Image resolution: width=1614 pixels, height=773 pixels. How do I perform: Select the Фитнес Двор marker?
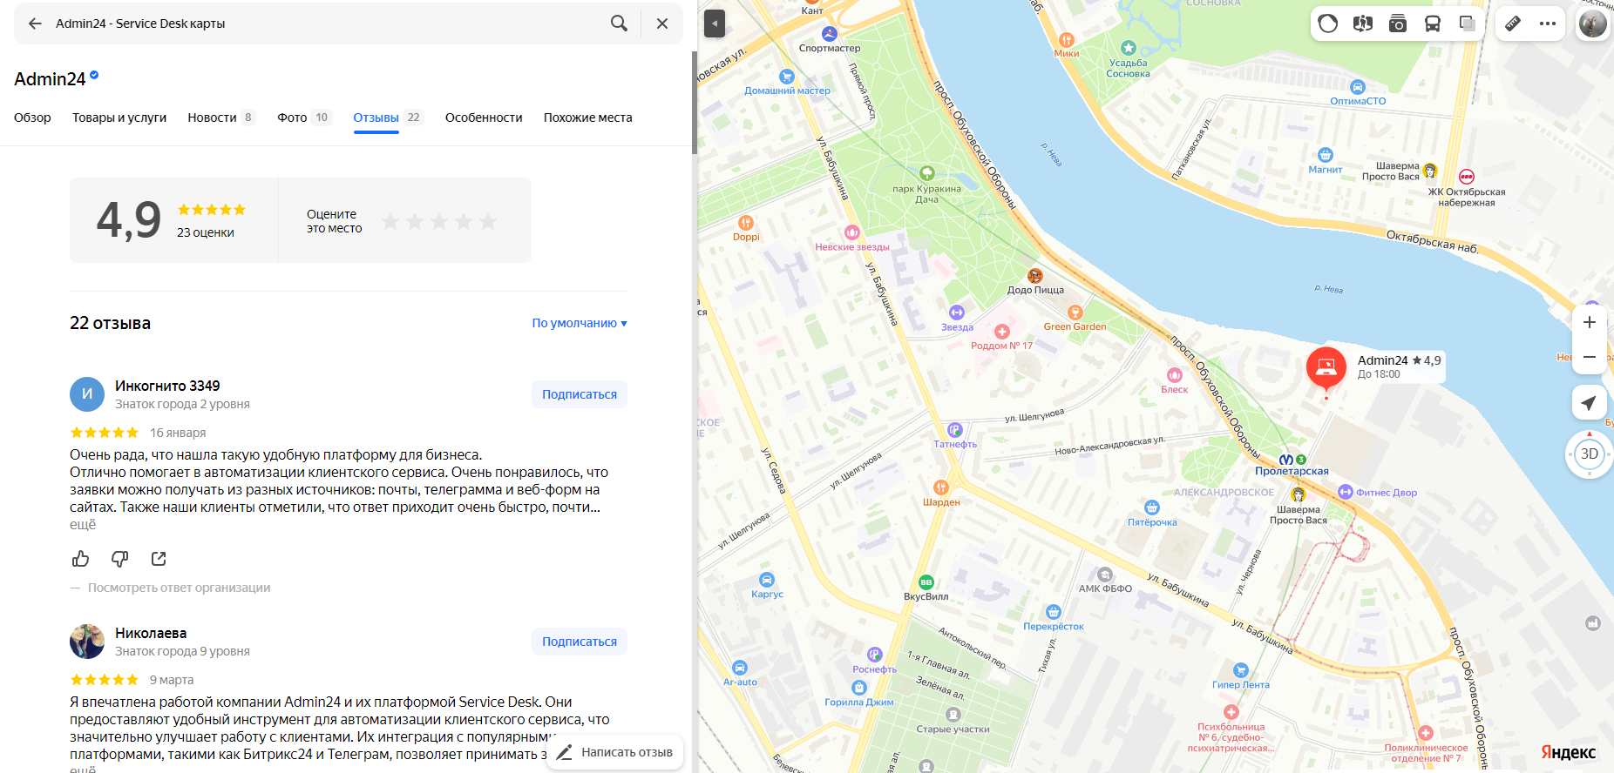coord(1346,492)
